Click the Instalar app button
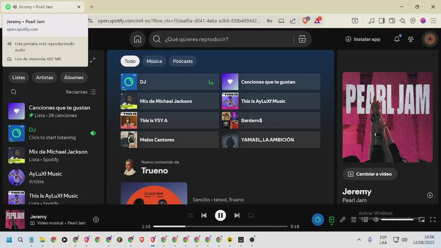This screenshot has width=441, height=248. [363, 39]
